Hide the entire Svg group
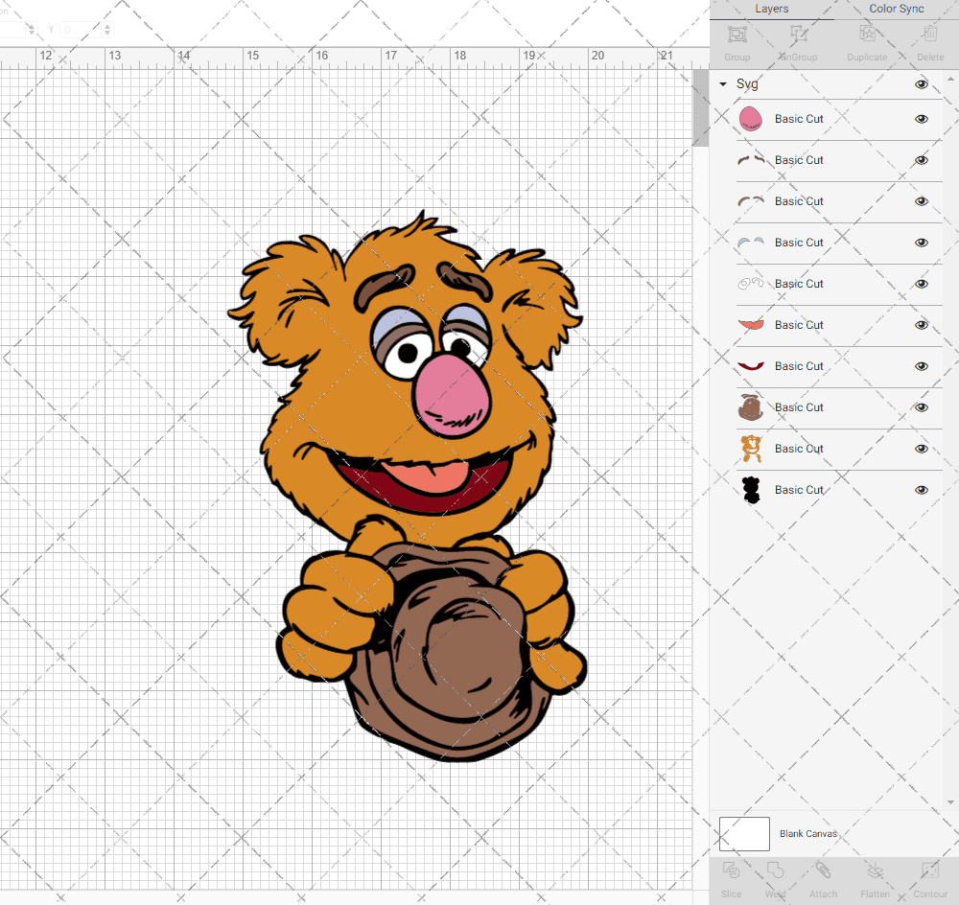Screen dimensions: 959x905 (x=921, y=84)
